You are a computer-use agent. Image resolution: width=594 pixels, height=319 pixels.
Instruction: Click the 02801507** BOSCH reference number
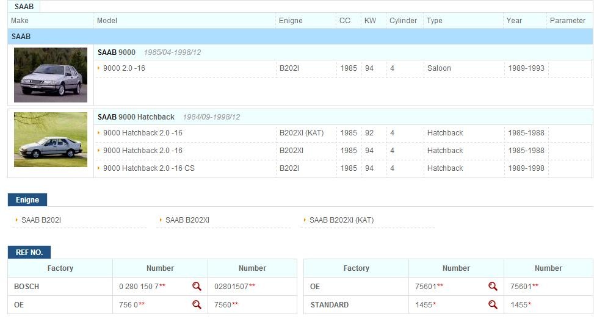tap(234, 286)
